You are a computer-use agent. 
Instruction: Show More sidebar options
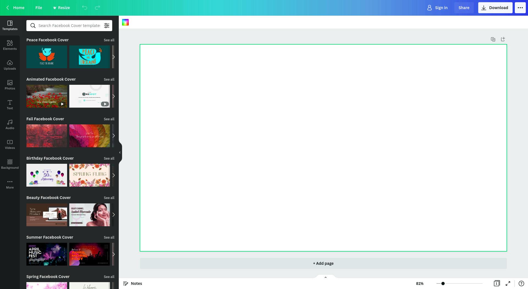[10, 184]
